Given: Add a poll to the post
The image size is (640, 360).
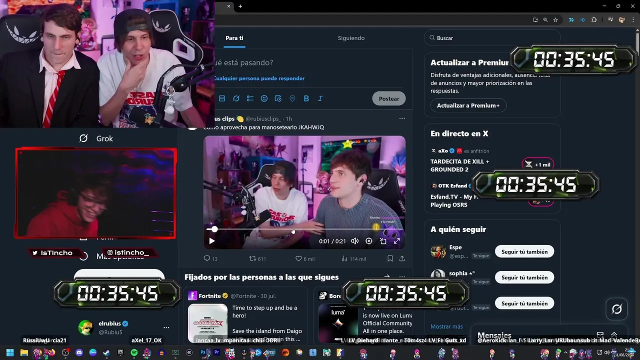Looking at the screenshot, I should (x=250, y=98).
